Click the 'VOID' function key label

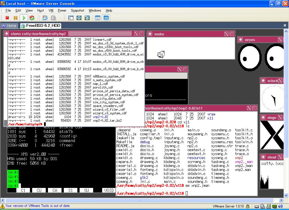[109, 190]
